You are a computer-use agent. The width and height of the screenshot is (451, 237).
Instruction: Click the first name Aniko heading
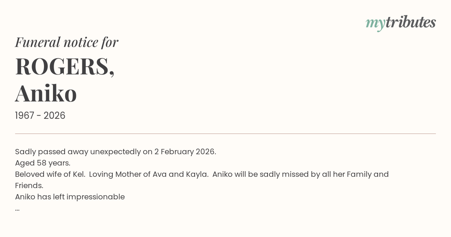point(46,93)
